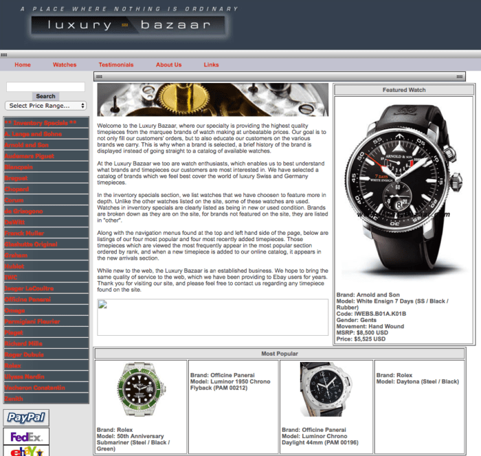The image size is (481, 456).
Task: Open the Testimonials page
Action: tap(116, 65)
